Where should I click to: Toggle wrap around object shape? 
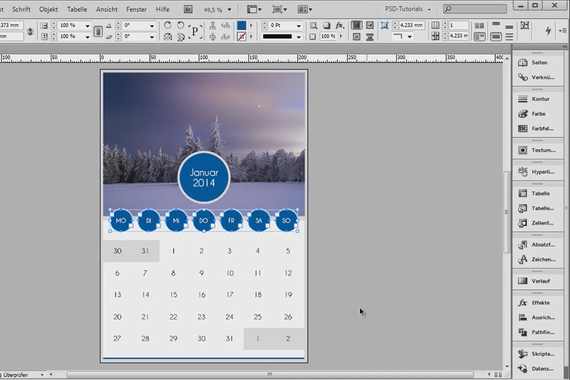tap(356, 37)
